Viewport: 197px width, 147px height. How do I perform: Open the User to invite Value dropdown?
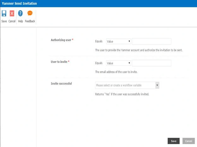pos(118,63)
